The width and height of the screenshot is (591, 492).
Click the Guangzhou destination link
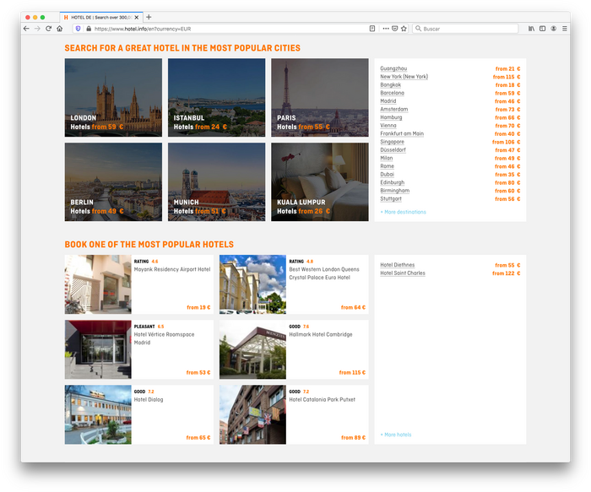(x=393, y=68)
